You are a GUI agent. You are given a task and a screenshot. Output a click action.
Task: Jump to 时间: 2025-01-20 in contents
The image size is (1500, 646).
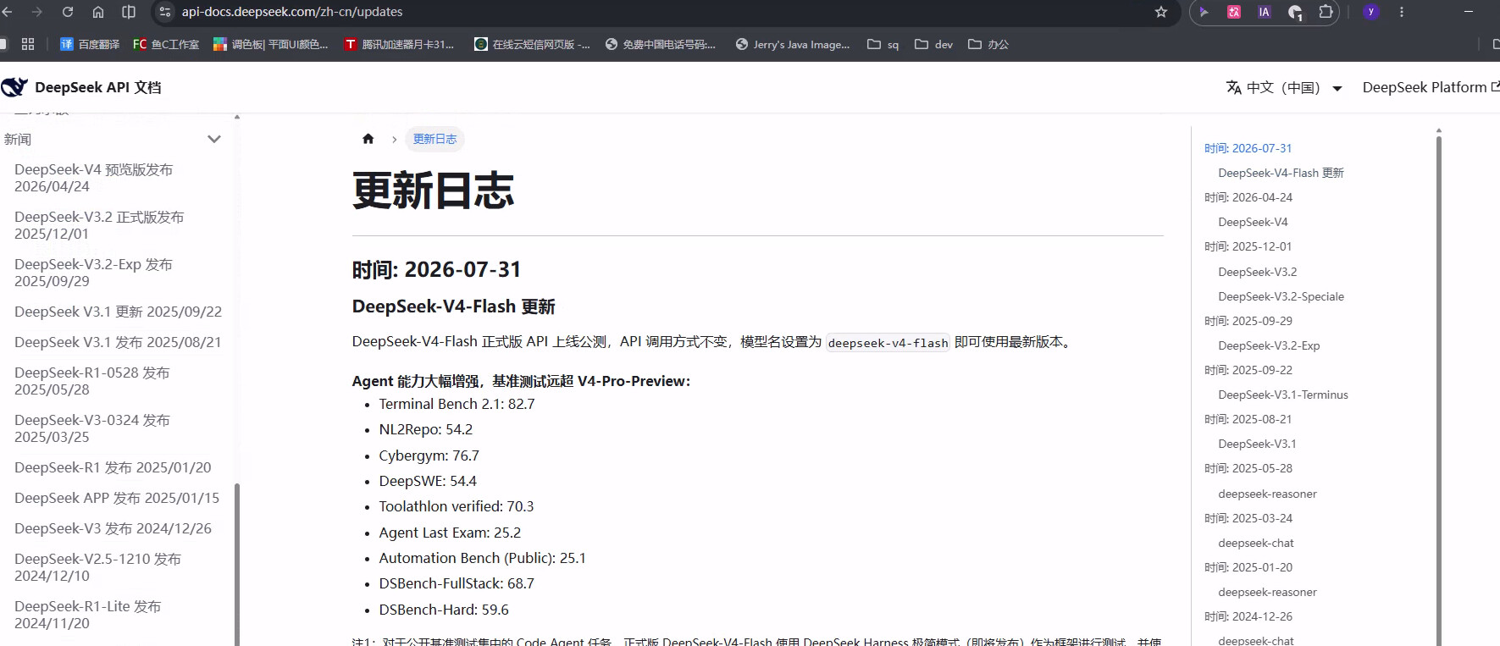1248,567
